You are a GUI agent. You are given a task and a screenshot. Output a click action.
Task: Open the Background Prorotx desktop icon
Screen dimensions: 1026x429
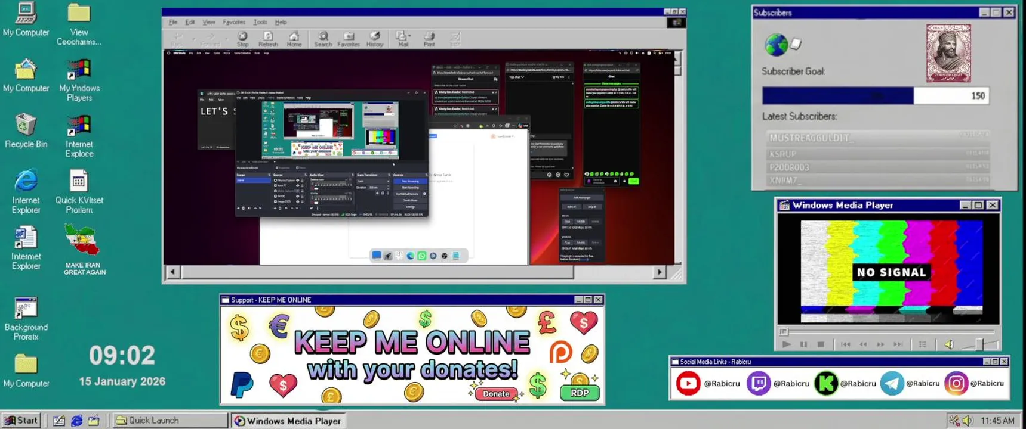click(x=26, y=319)
